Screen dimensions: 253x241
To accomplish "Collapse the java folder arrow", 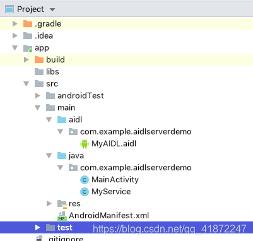I will point(49,156).
